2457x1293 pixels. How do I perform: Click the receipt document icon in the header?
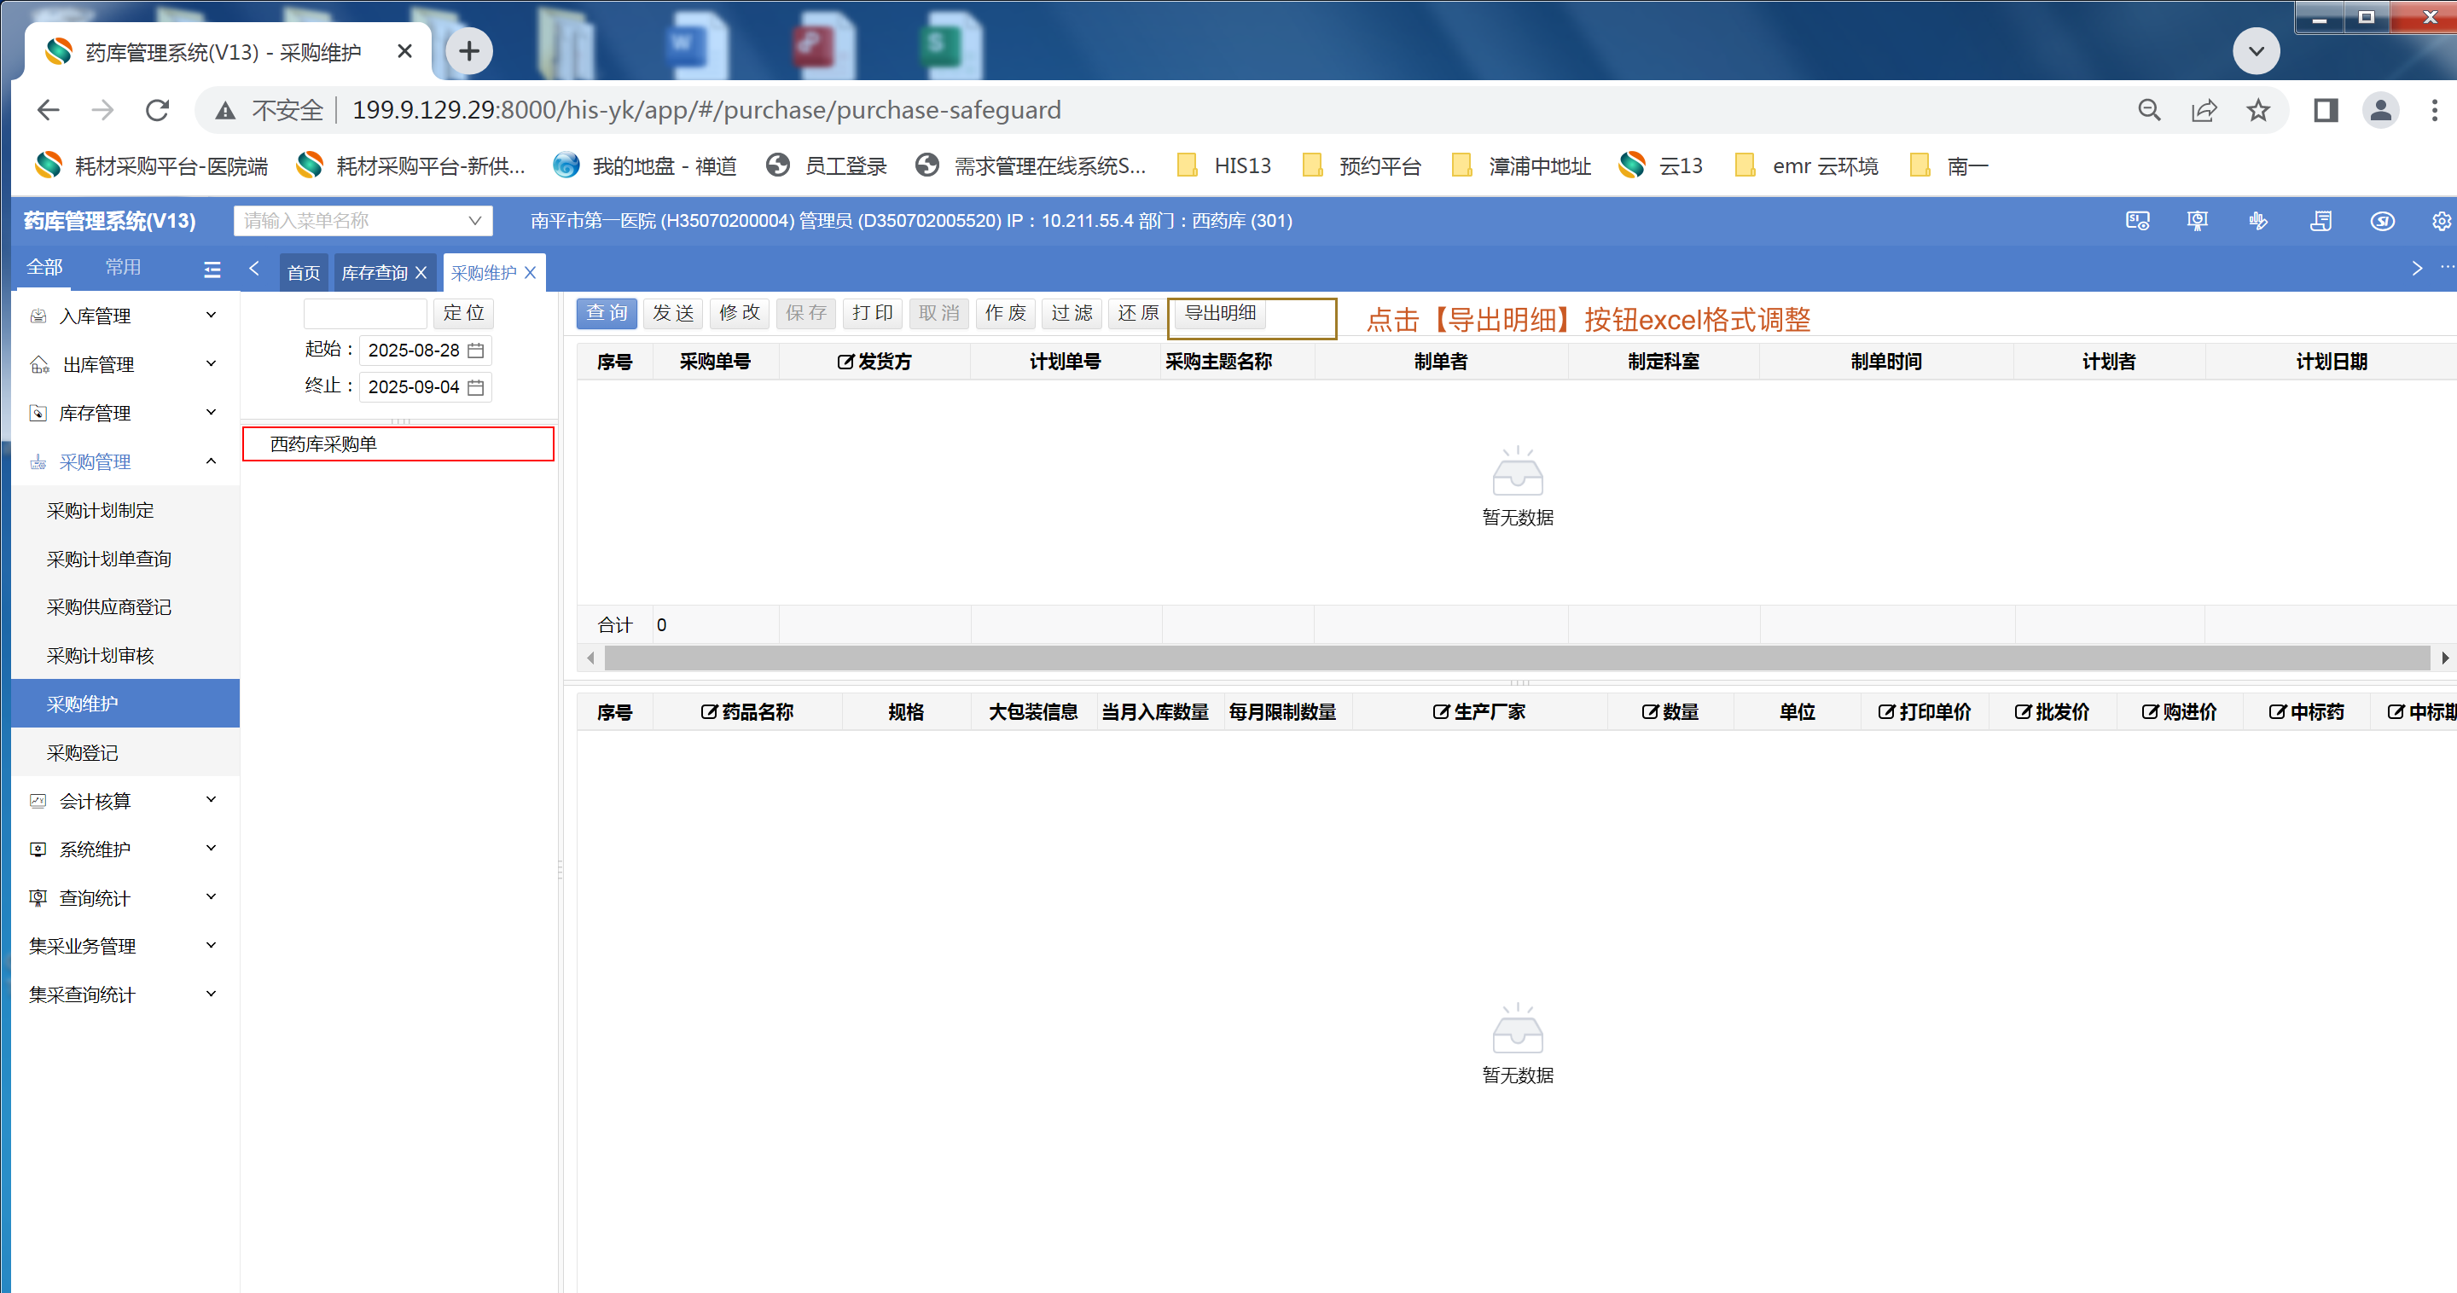click(2320, 221)
